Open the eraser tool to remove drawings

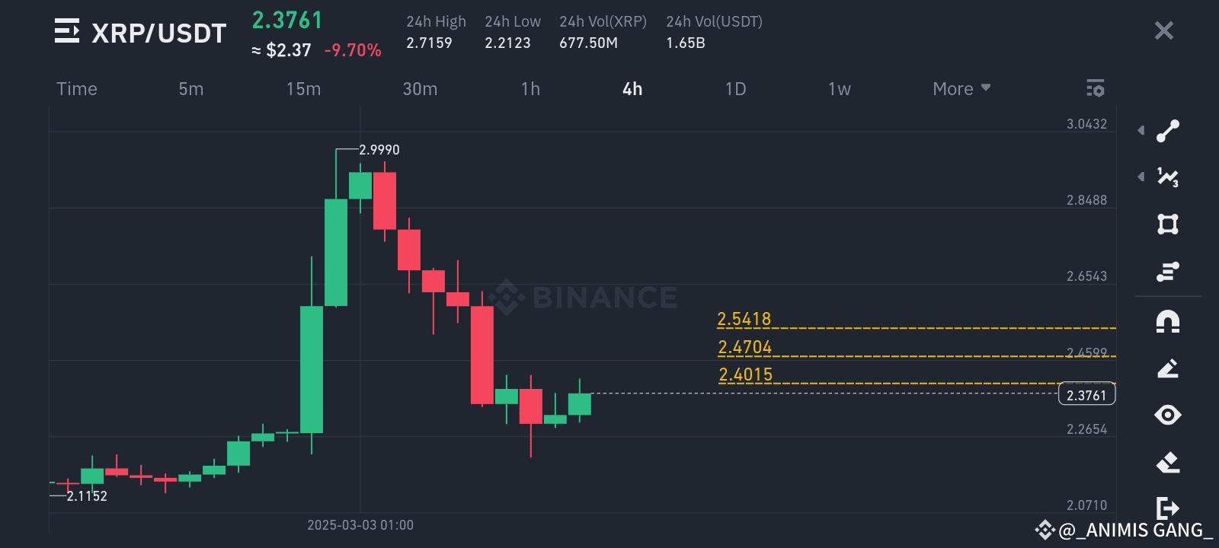[x=1169, y=460]
